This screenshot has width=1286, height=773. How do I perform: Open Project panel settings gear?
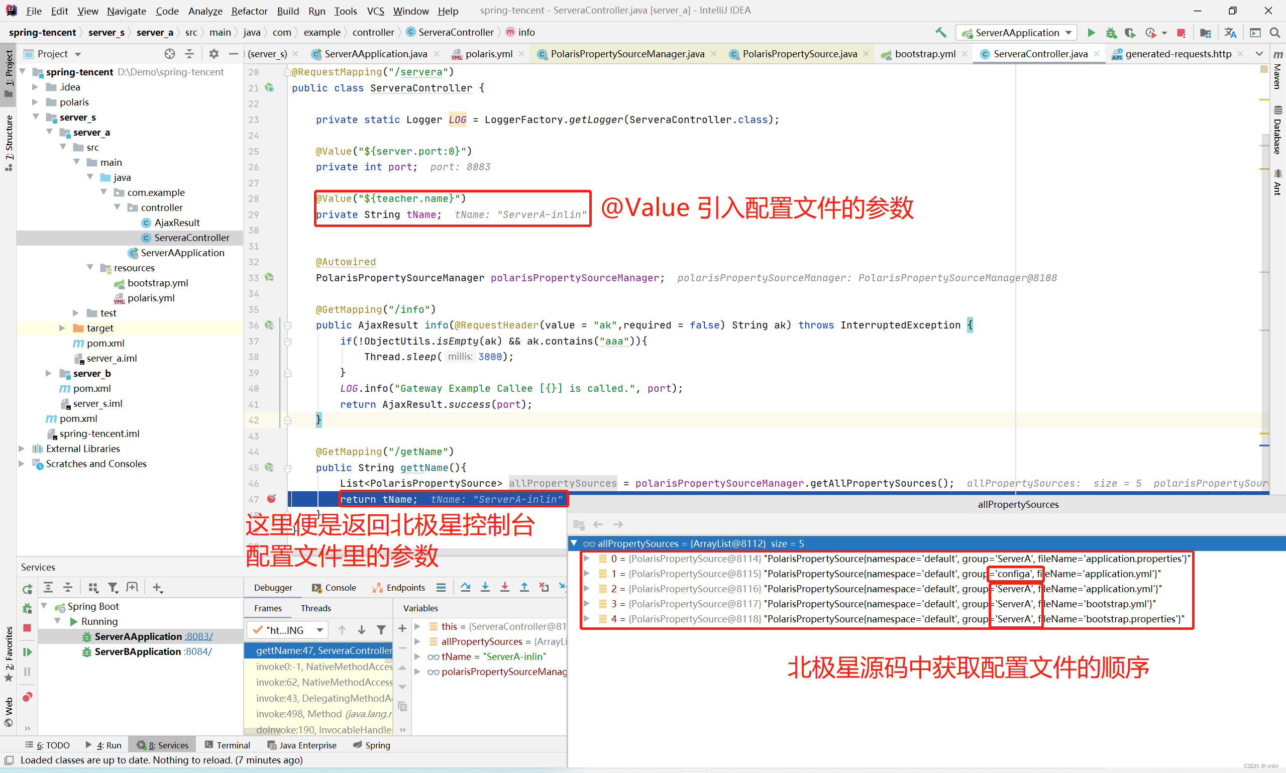click(213, 54)
